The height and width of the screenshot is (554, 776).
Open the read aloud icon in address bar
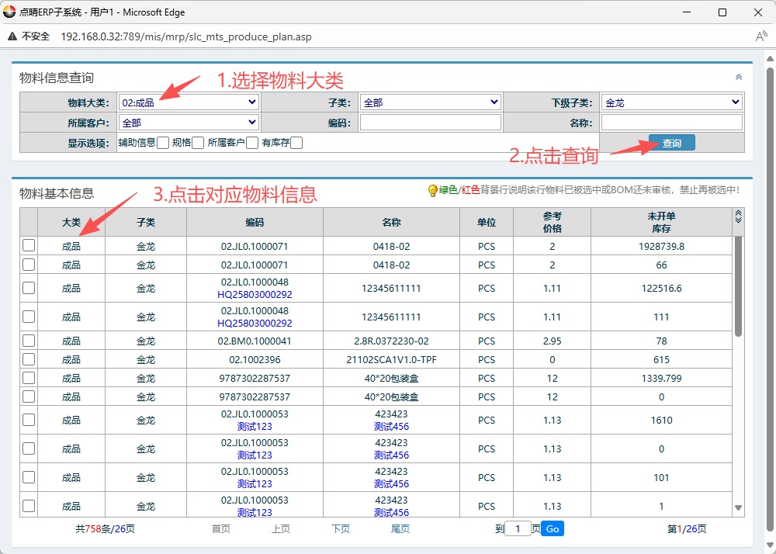(x=760, y=36)
